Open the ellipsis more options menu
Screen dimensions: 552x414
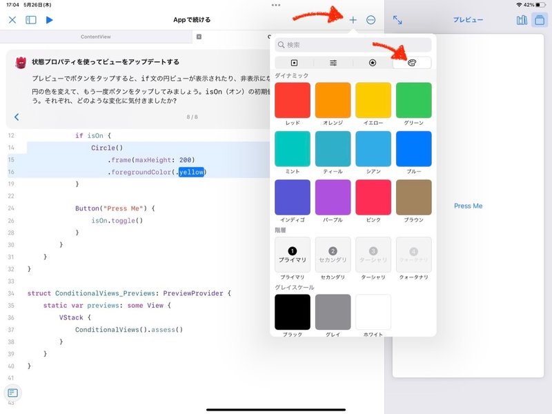coord(371,20)
